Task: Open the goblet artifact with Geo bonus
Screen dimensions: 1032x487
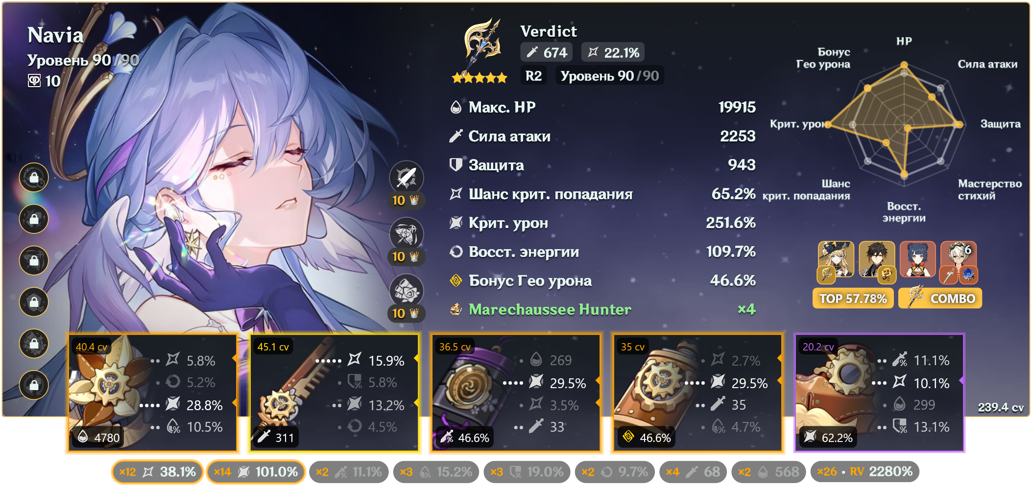Action: pyautogui.click(x=698, y=393)
